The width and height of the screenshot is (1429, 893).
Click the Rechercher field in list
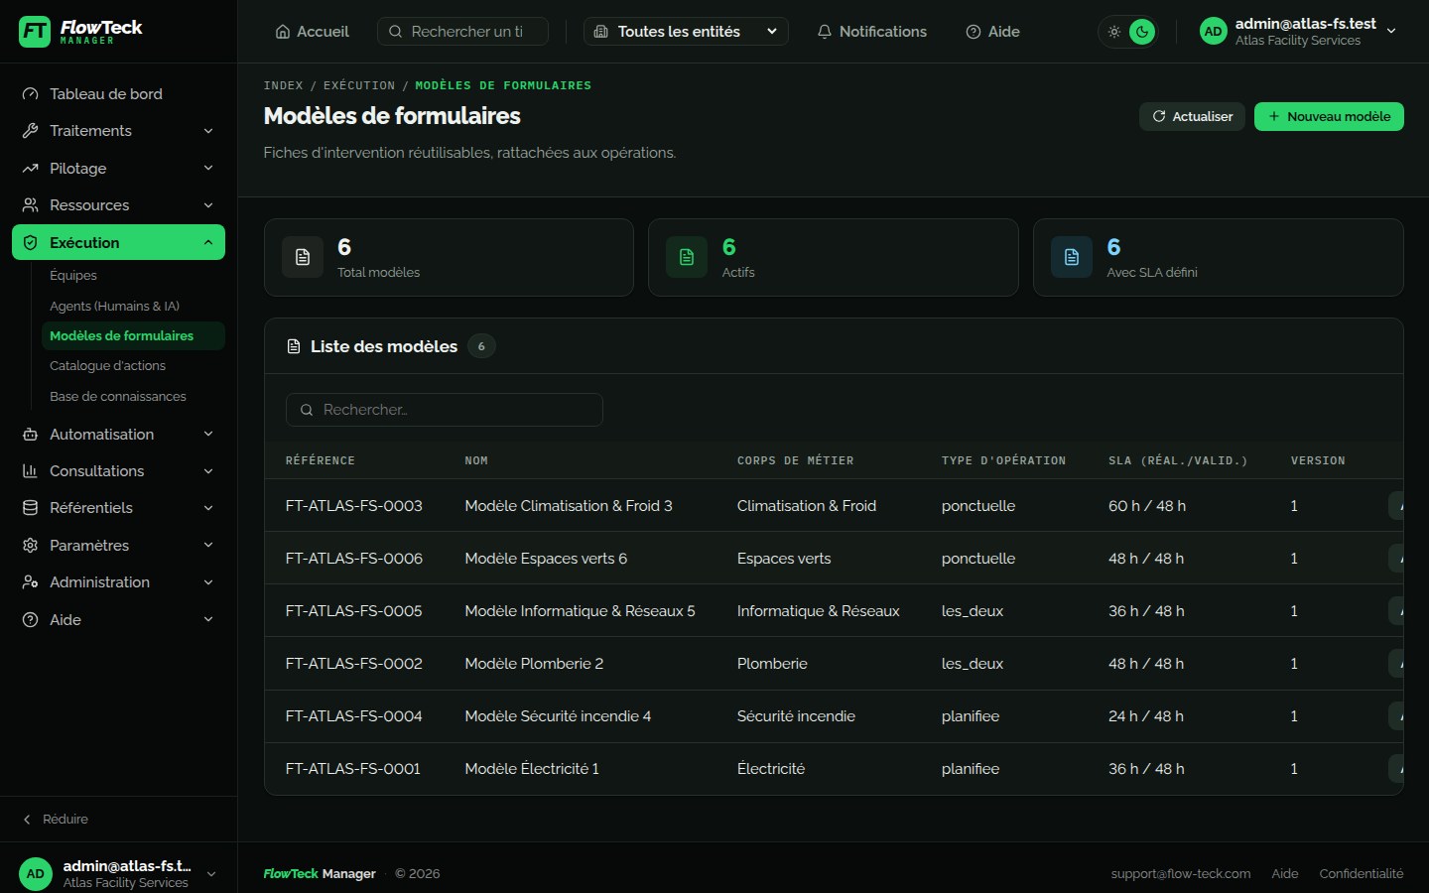445,410
